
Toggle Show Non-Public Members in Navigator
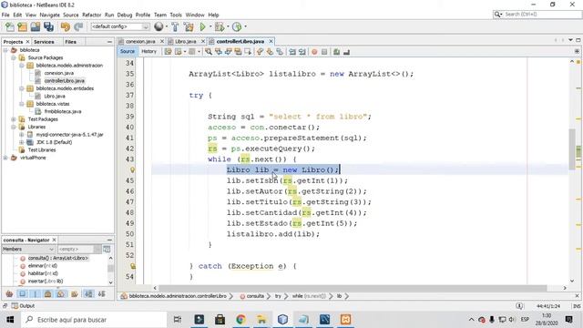click(48, 294)
